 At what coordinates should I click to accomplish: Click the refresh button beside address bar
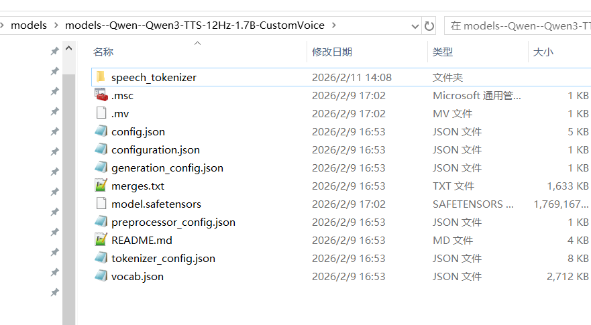pyautogui.click(x=429, y=25)
